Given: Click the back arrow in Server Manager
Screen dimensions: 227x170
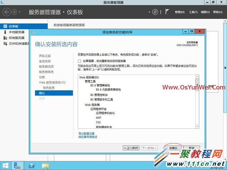Looking at the screenshot, I should [6, 12].
